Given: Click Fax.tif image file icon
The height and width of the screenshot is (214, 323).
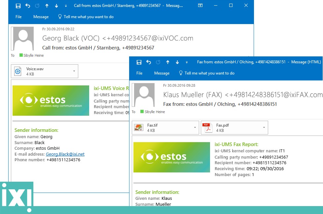Looking at the screenshot, I should click(x=139, y=128).
